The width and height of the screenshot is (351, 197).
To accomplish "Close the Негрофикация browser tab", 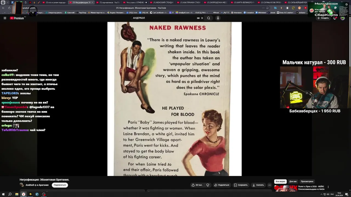I will coord(92,2).
